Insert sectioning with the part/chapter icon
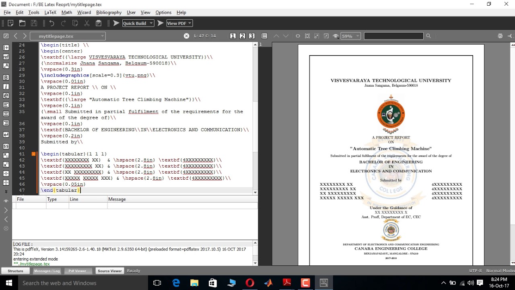Screen dimensions: 515x290 coord(6,48)
